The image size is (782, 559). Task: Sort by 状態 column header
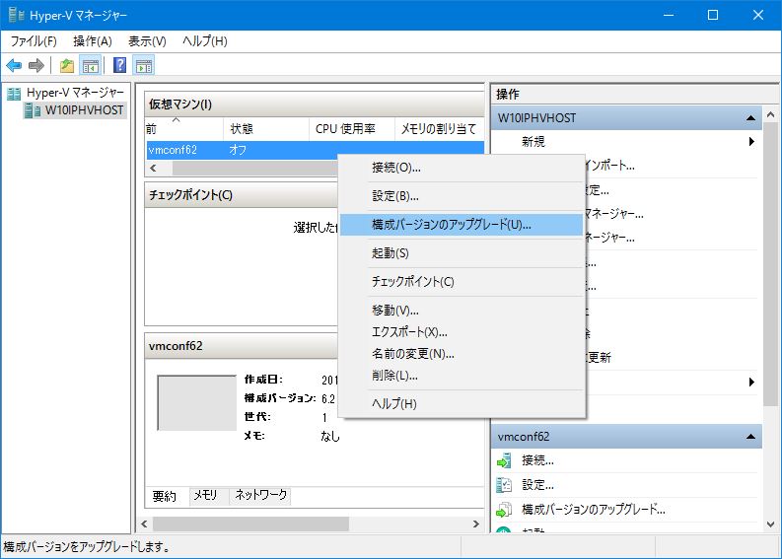[x=266, y=129]
